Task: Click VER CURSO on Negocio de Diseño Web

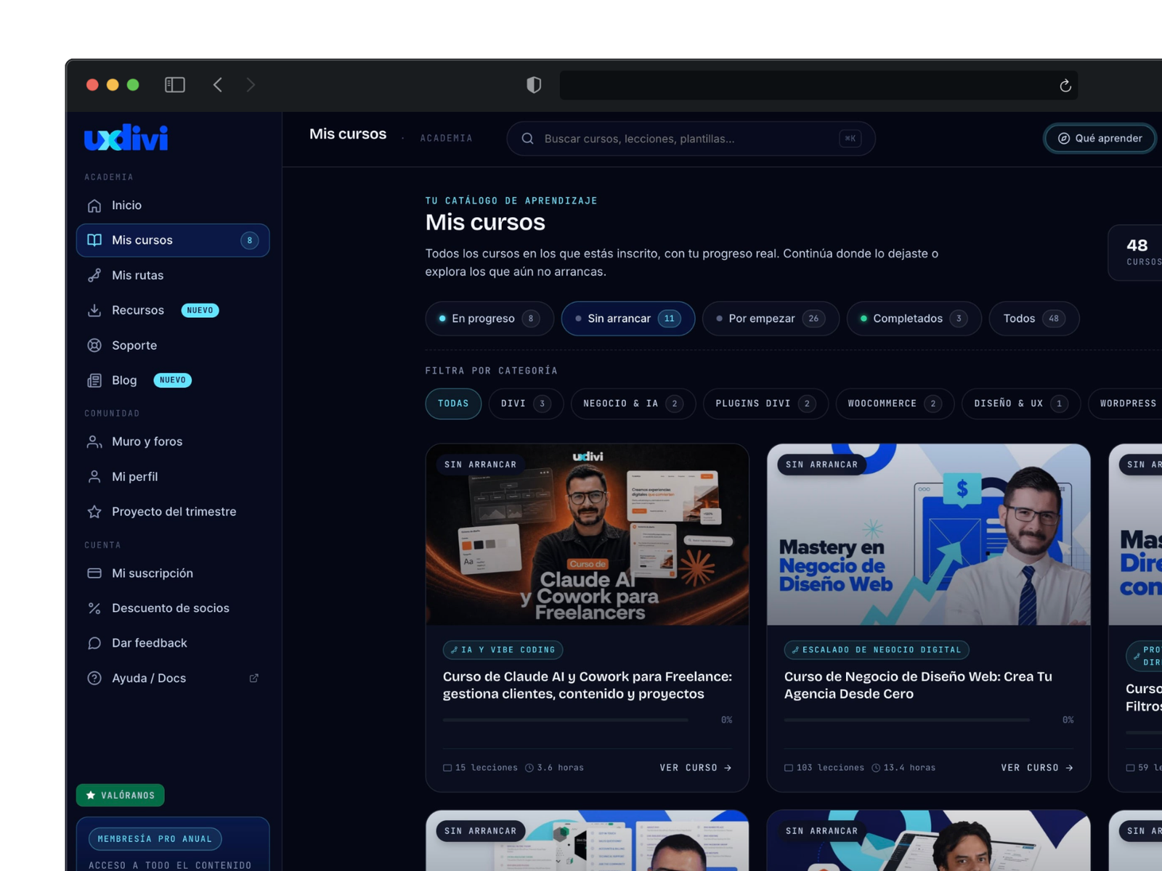Action: (1037, 768)
